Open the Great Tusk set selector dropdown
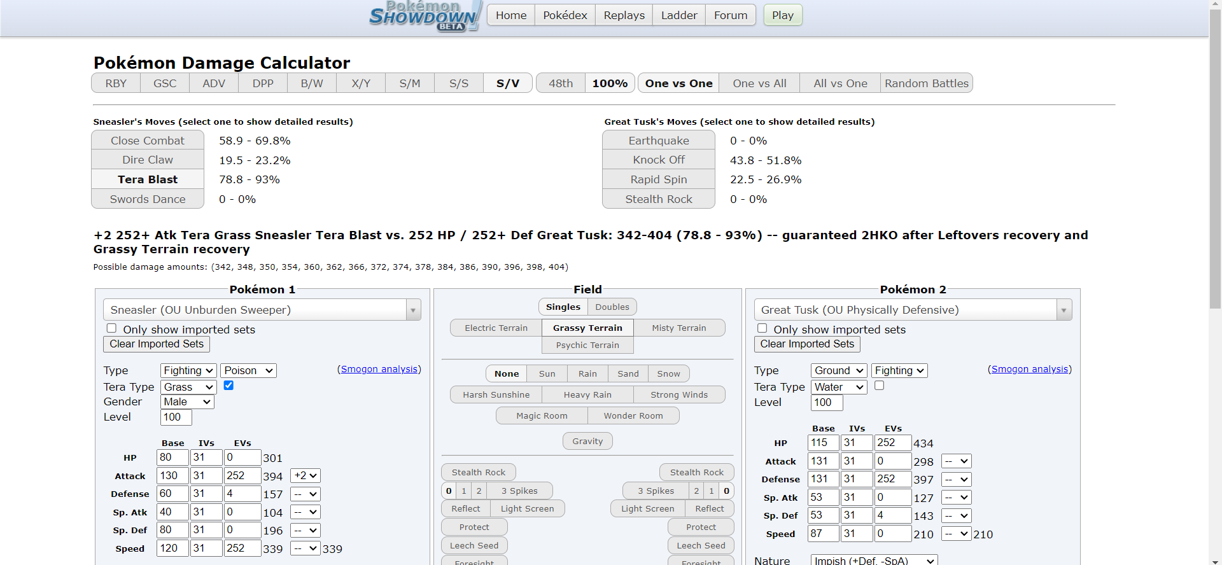This screenshot has width=1222, height=565. [x=913, y=310]
